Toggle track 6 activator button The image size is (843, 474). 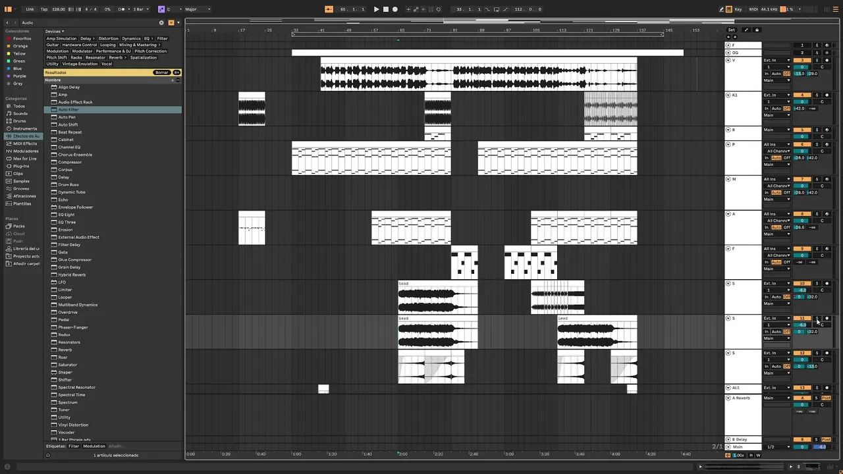[802, 144]
